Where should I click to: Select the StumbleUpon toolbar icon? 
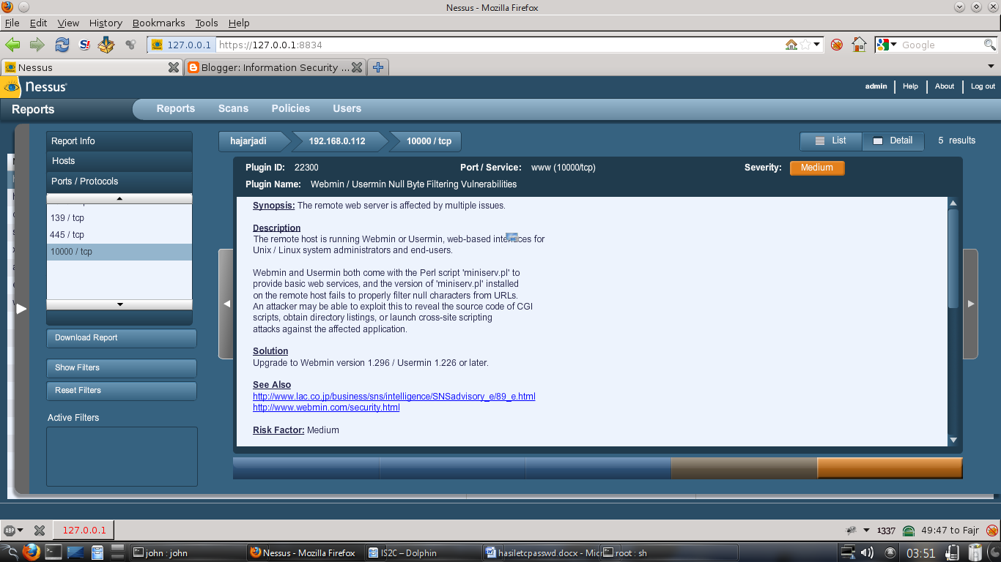(x=84, y=45)
